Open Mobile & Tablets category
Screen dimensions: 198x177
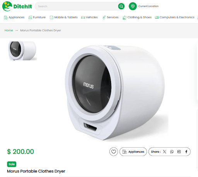point(64,17)
